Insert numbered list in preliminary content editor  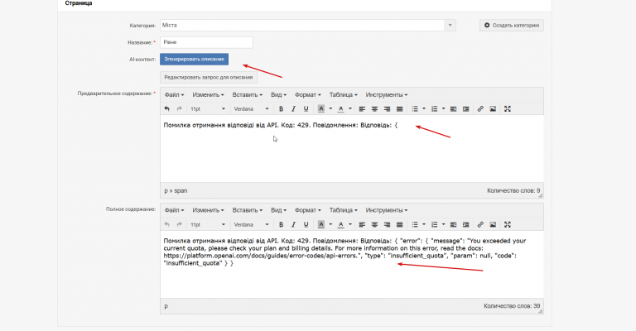[x=435, y=109]
